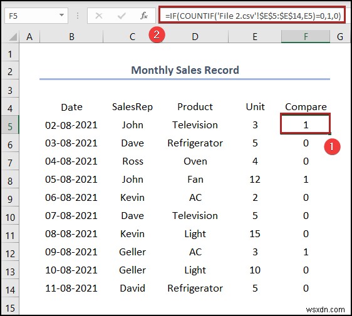
Task: Select column G header
Action: pyautogui.click(x=340, y=36)
